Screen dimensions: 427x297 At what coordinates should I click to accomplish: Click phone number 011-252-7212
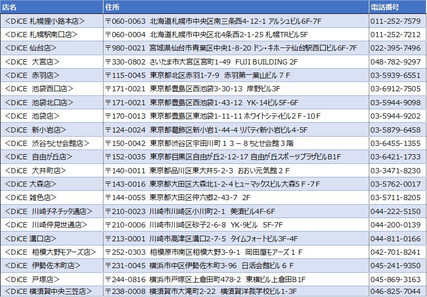(x=398, y=35)
